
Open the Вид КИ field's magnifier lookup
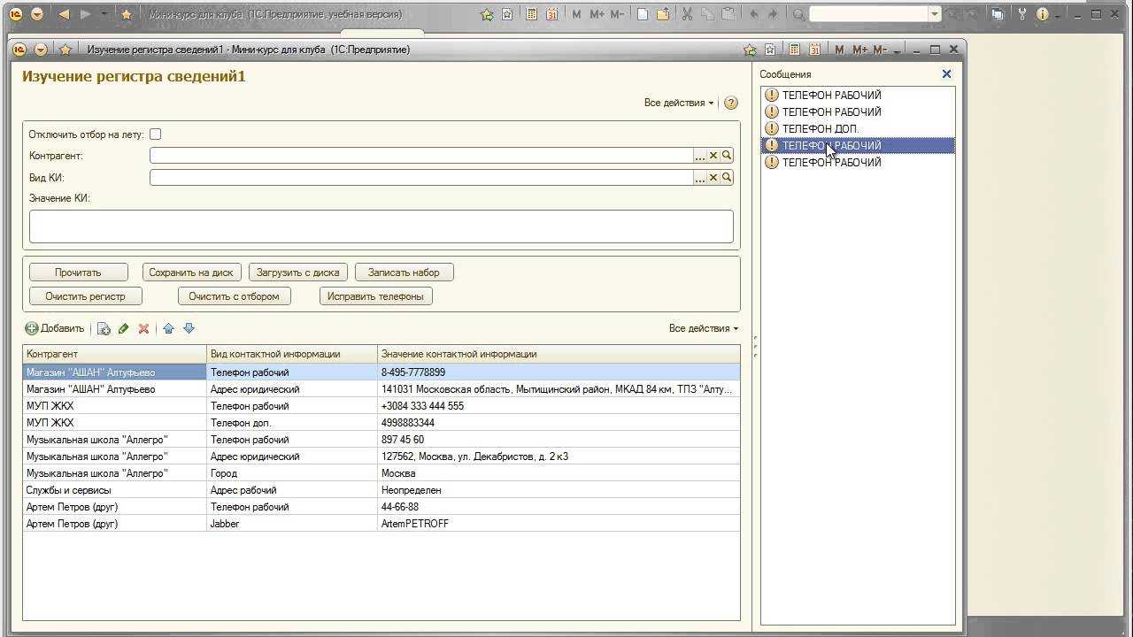(x=727, y=178)
